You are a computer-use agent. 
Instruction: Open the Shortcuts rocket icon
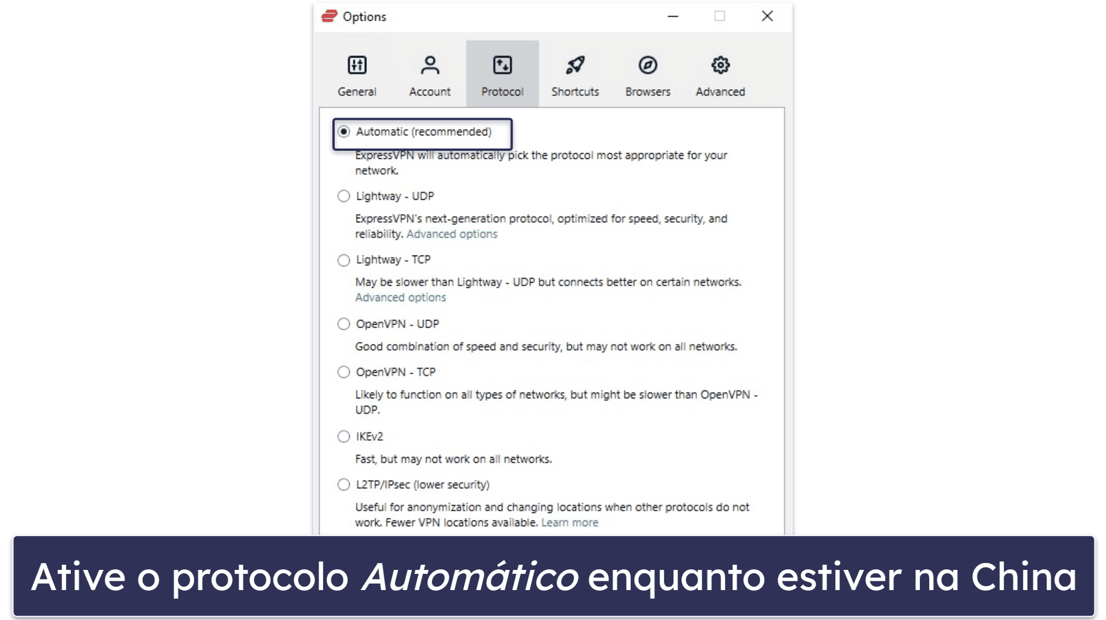(575, 65)
